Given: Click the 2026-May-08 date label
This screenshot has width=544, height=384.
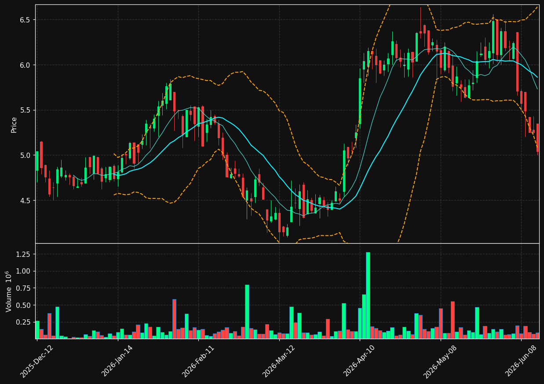Looking at the screenshot, I should click(x=440, y=361).
